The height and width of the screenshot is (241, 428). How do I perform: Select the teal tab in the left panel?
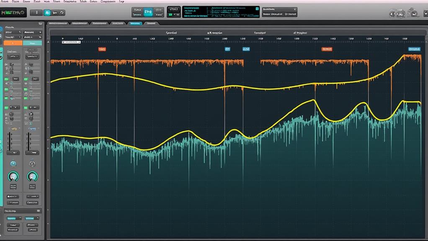click(33, 43)
